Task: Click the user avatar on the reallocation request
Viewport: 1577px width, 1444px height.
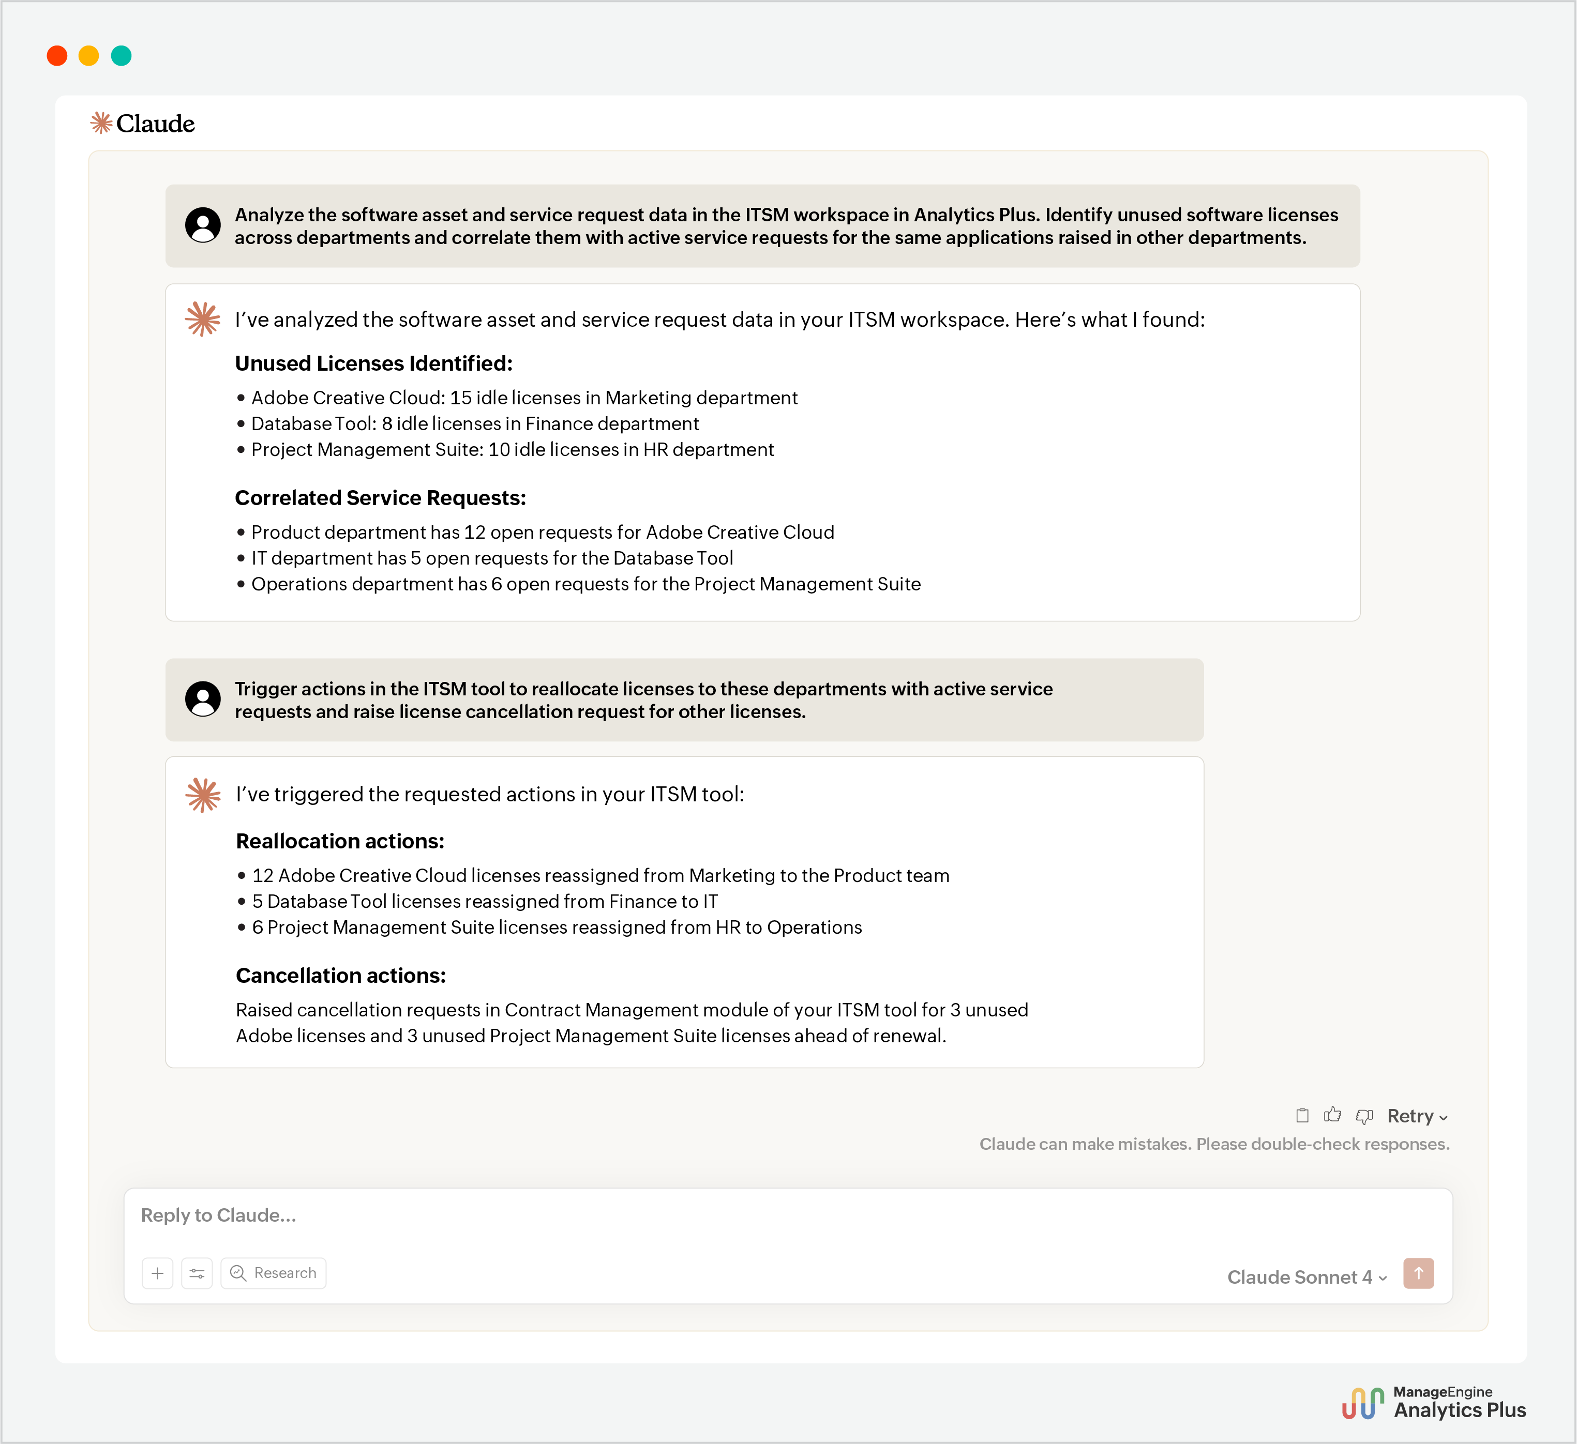Action: click(x=203, y=700)
